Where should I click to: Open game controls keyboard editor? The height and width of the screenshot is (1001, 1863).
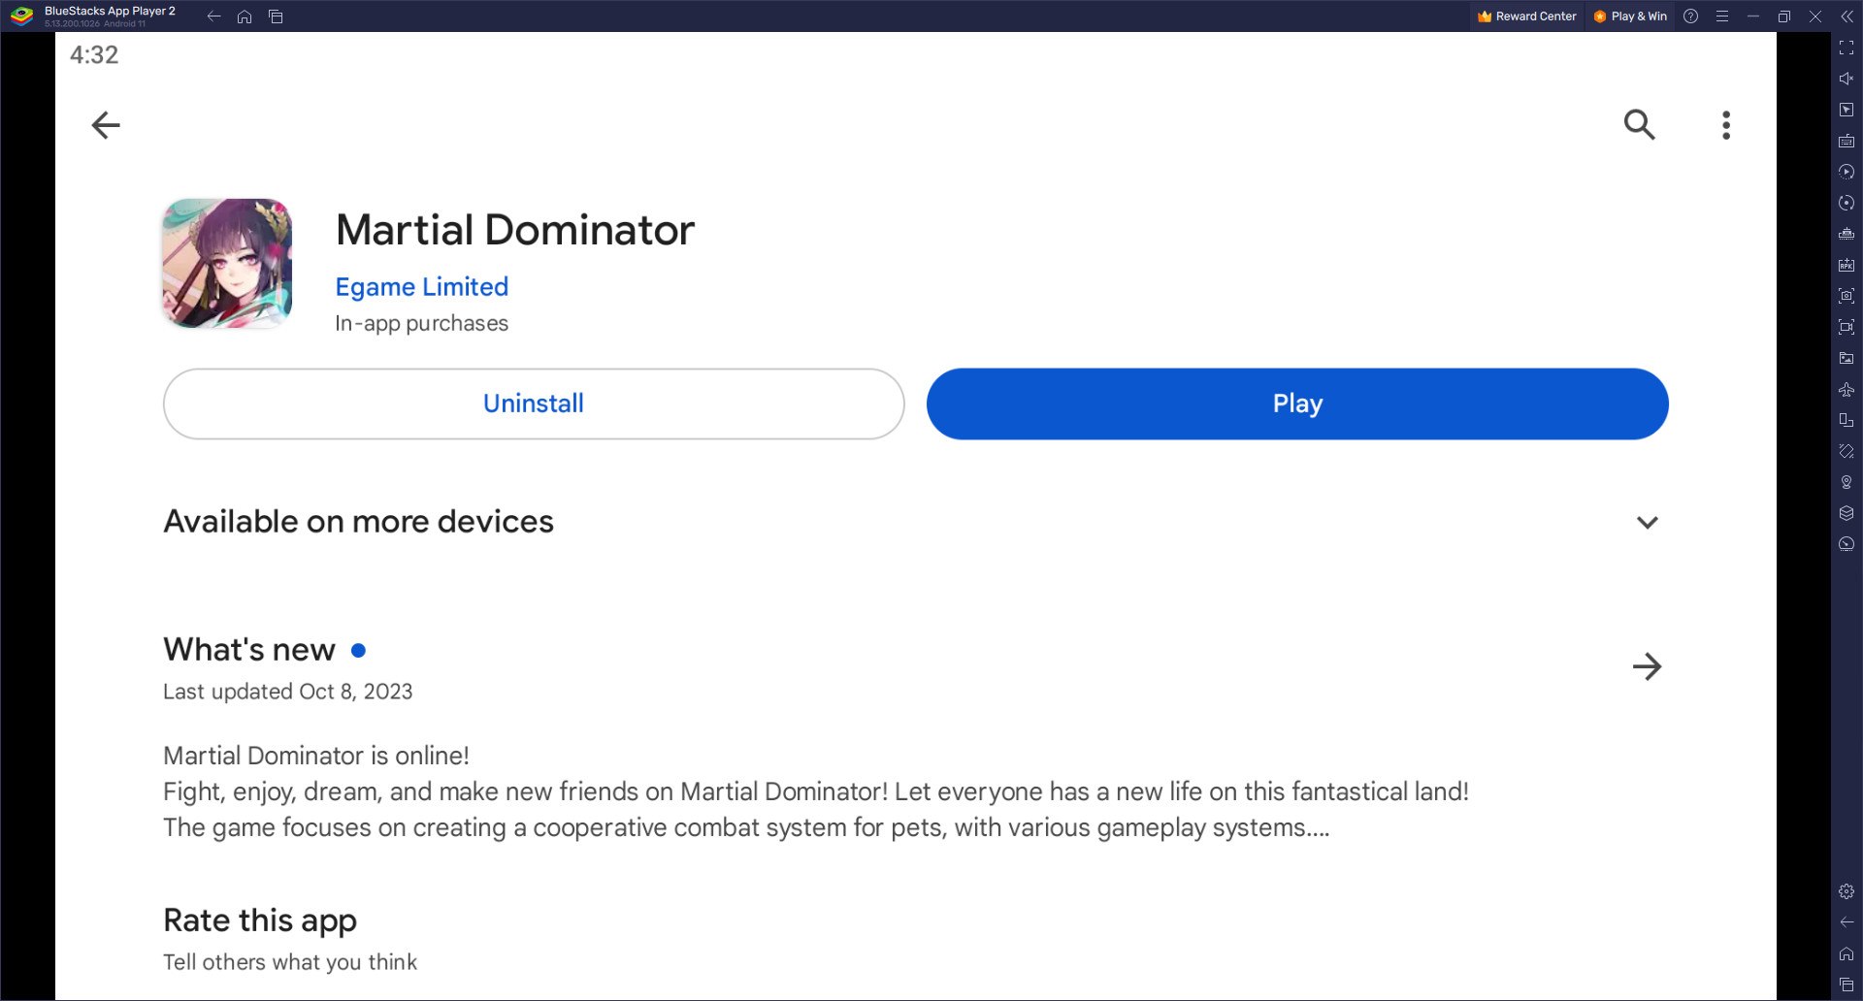click(1847, 141)
